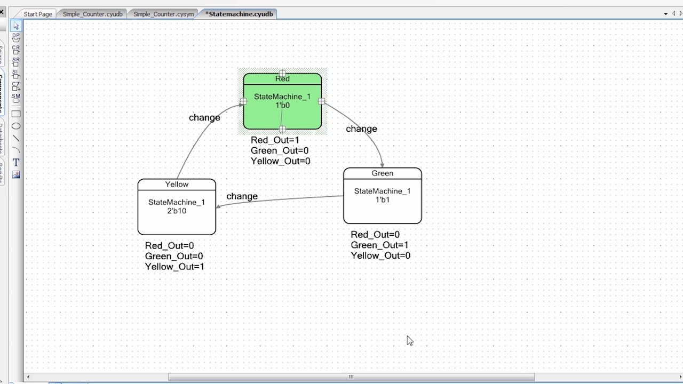Pick the C7 count7 tool
683x384 pixels.
tap(16, 86)
